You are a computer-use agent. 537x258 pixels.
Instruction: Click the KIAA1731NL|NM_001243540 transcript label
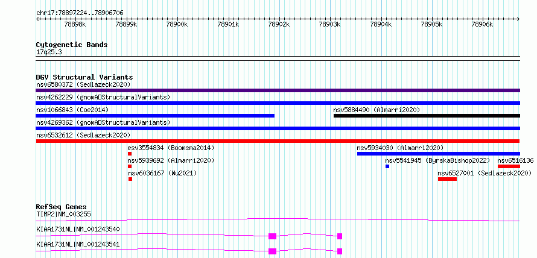pos(78,229)
